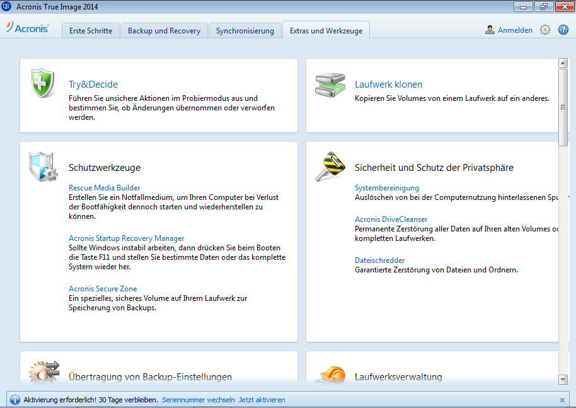The image size is (576, 408).
Task: Click the Laufwerk klonen drive icon
Action: pyautogui.click(x=330, y=85)
